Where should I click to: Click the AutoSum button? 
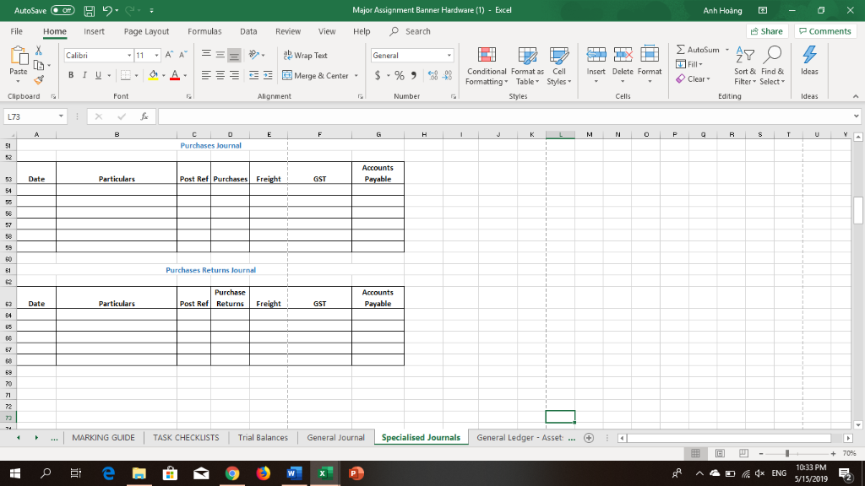coord(698,50)
